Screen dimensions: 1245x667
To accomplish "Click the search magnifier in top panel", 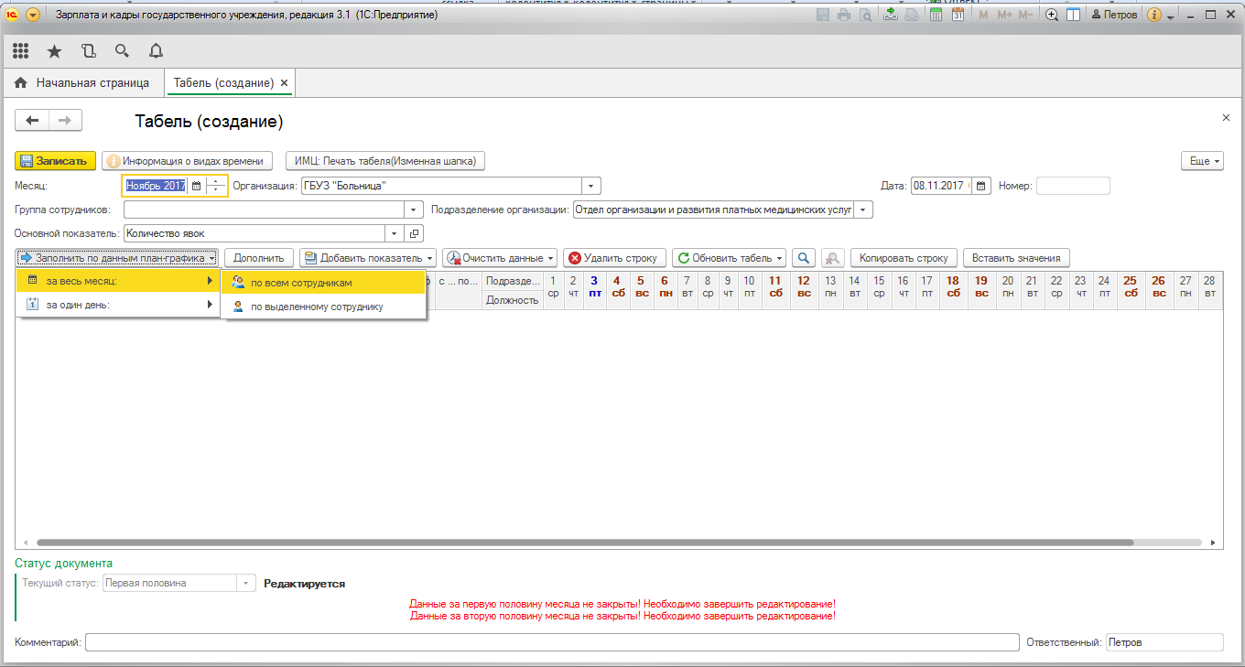I will click(122, 51).
